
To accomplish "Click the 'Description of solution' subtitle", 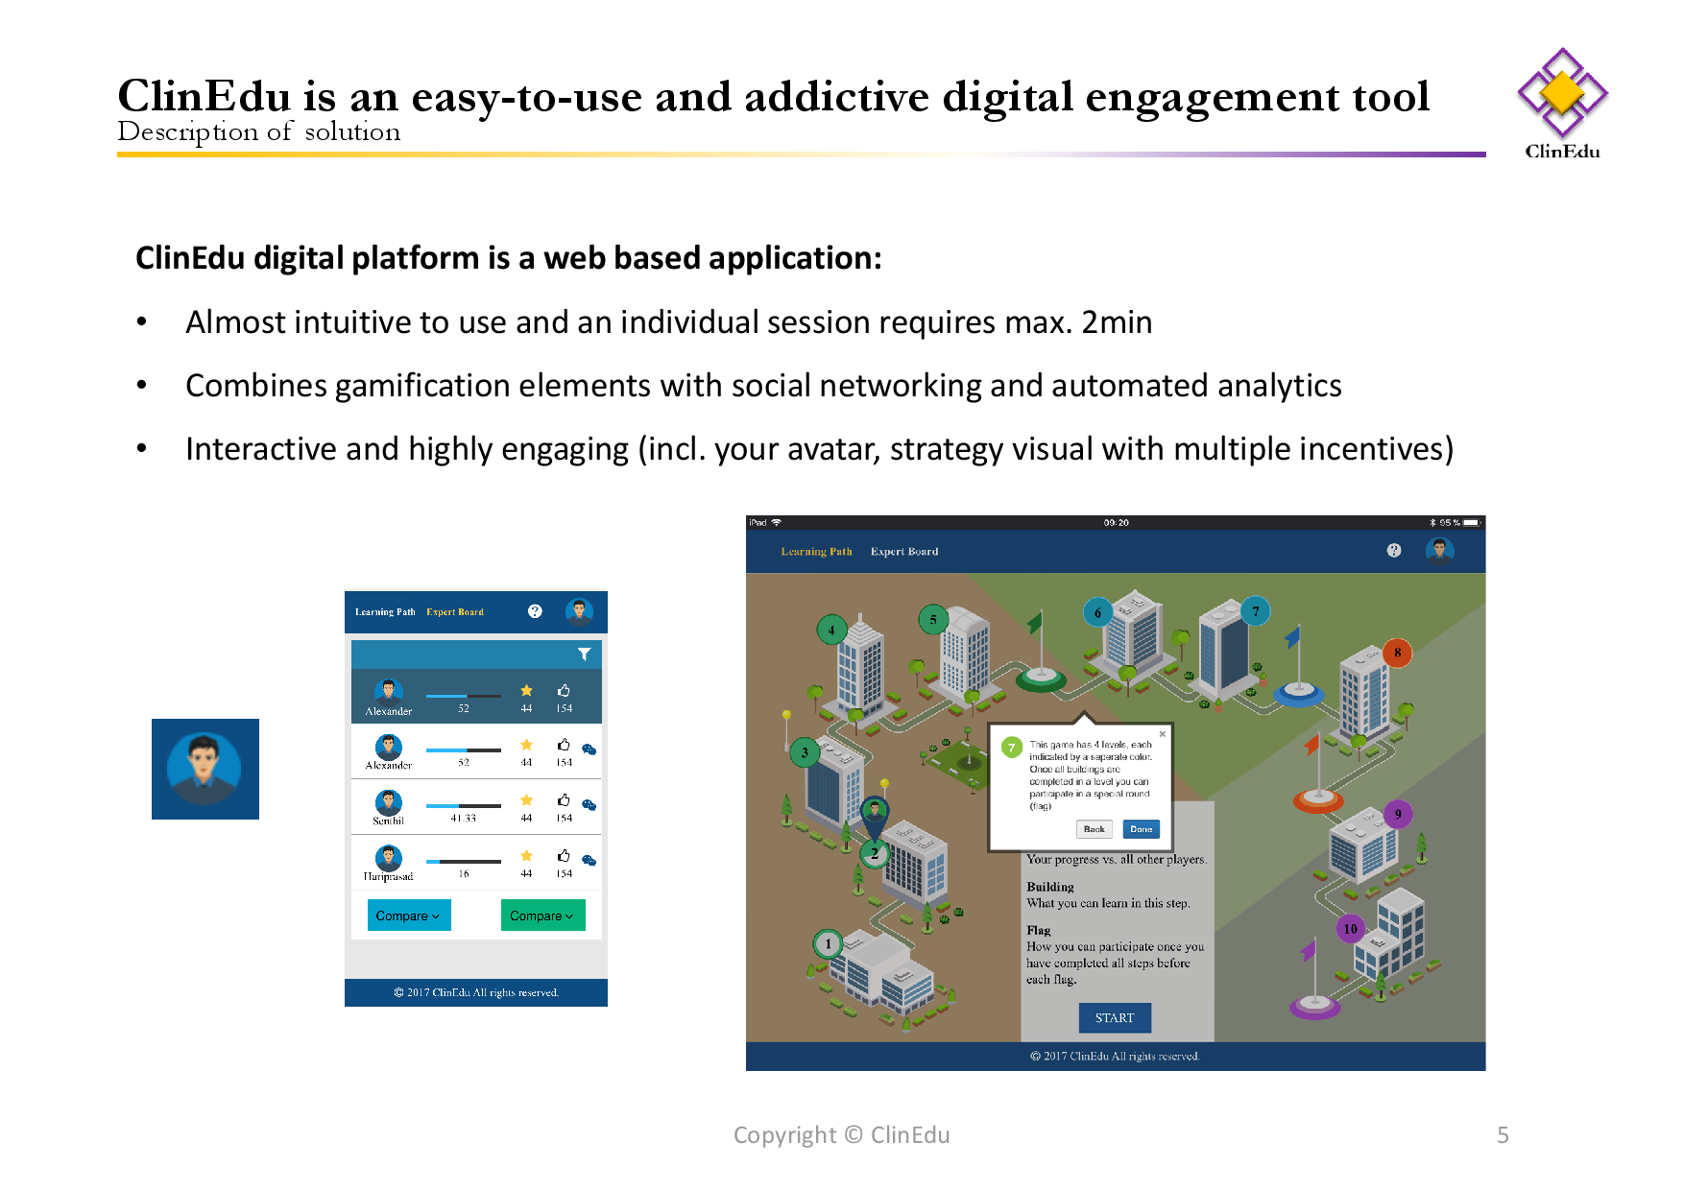I will tap(259, 131).
